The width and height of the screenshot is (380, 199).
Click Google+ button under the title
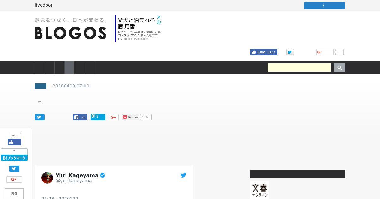[x=114, y=117]
